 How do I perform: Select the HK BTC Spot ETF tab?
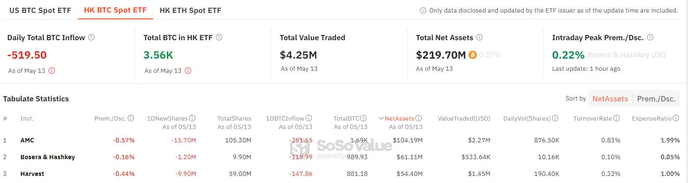(x=115, y=10)
